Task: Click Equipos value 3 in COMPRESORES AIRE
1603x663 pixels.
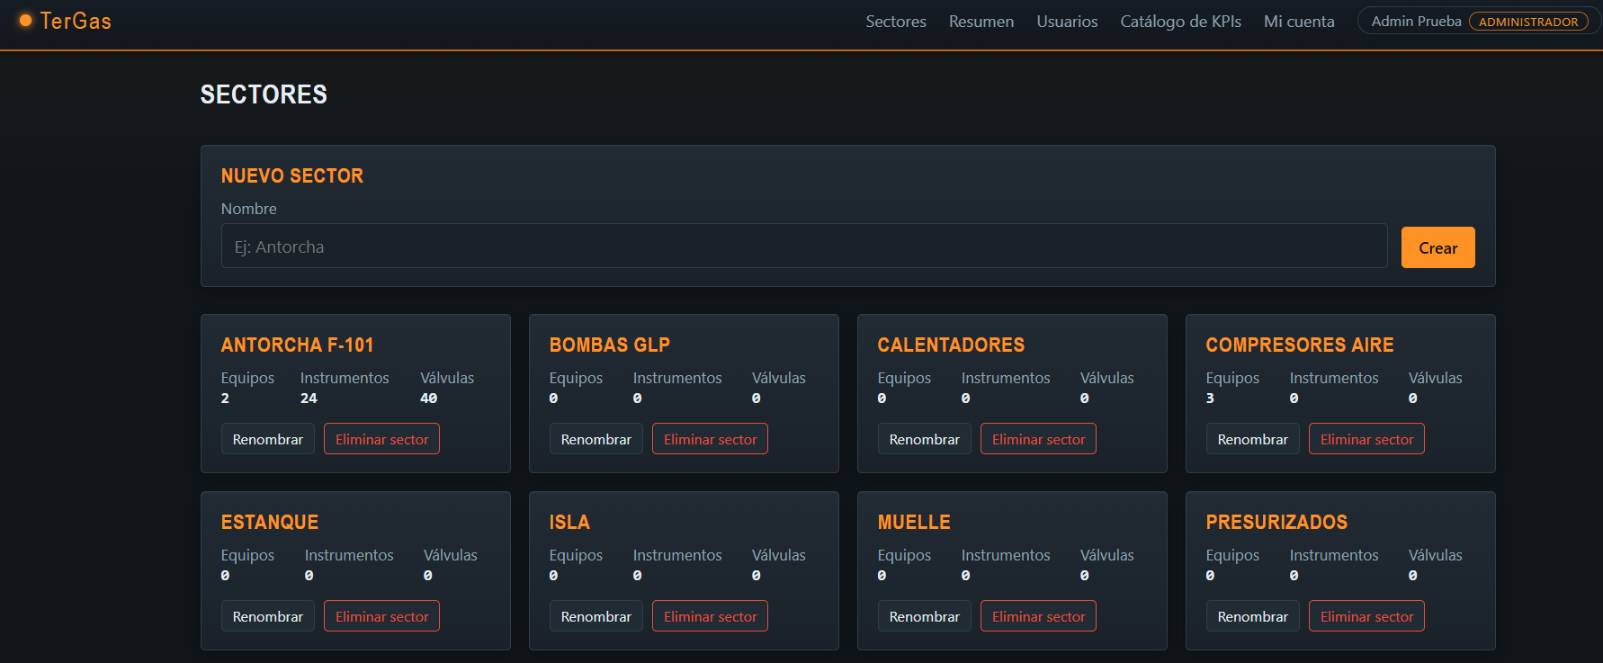Action: 1210,398
